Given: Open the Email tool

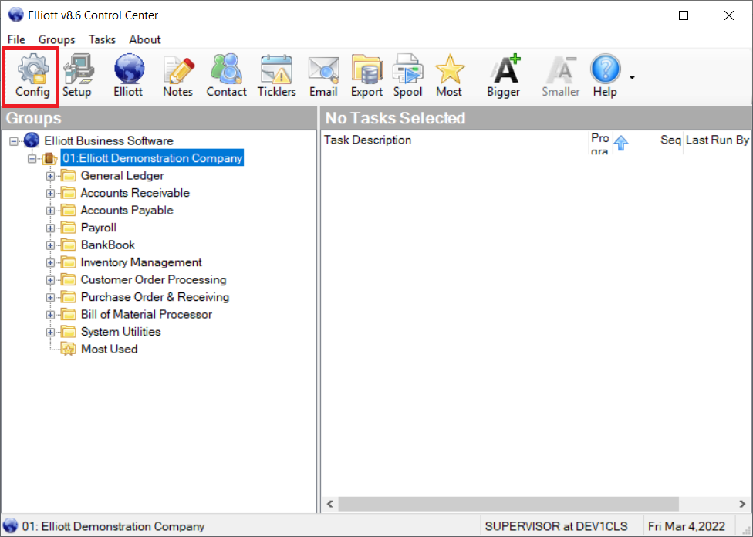Looking at the screenshot, I should pyautogui.click(x=323, y=76).
